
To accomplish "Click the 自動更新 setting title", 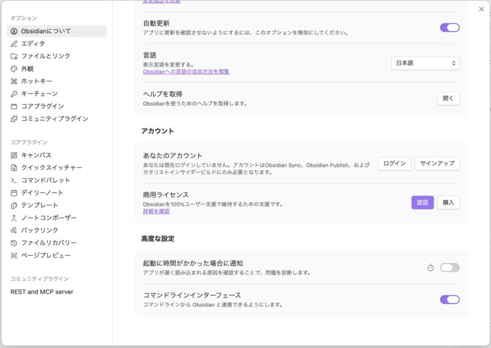I will [x=156, y=23].
